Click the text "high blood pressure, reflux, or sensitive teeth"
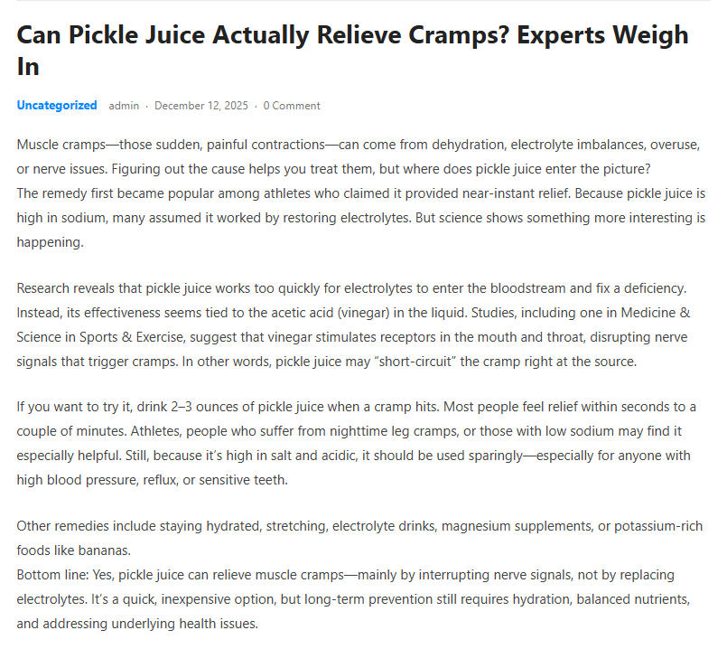This screenshot has width=727, height=649. pyautogui.click(x=152, y=480)
